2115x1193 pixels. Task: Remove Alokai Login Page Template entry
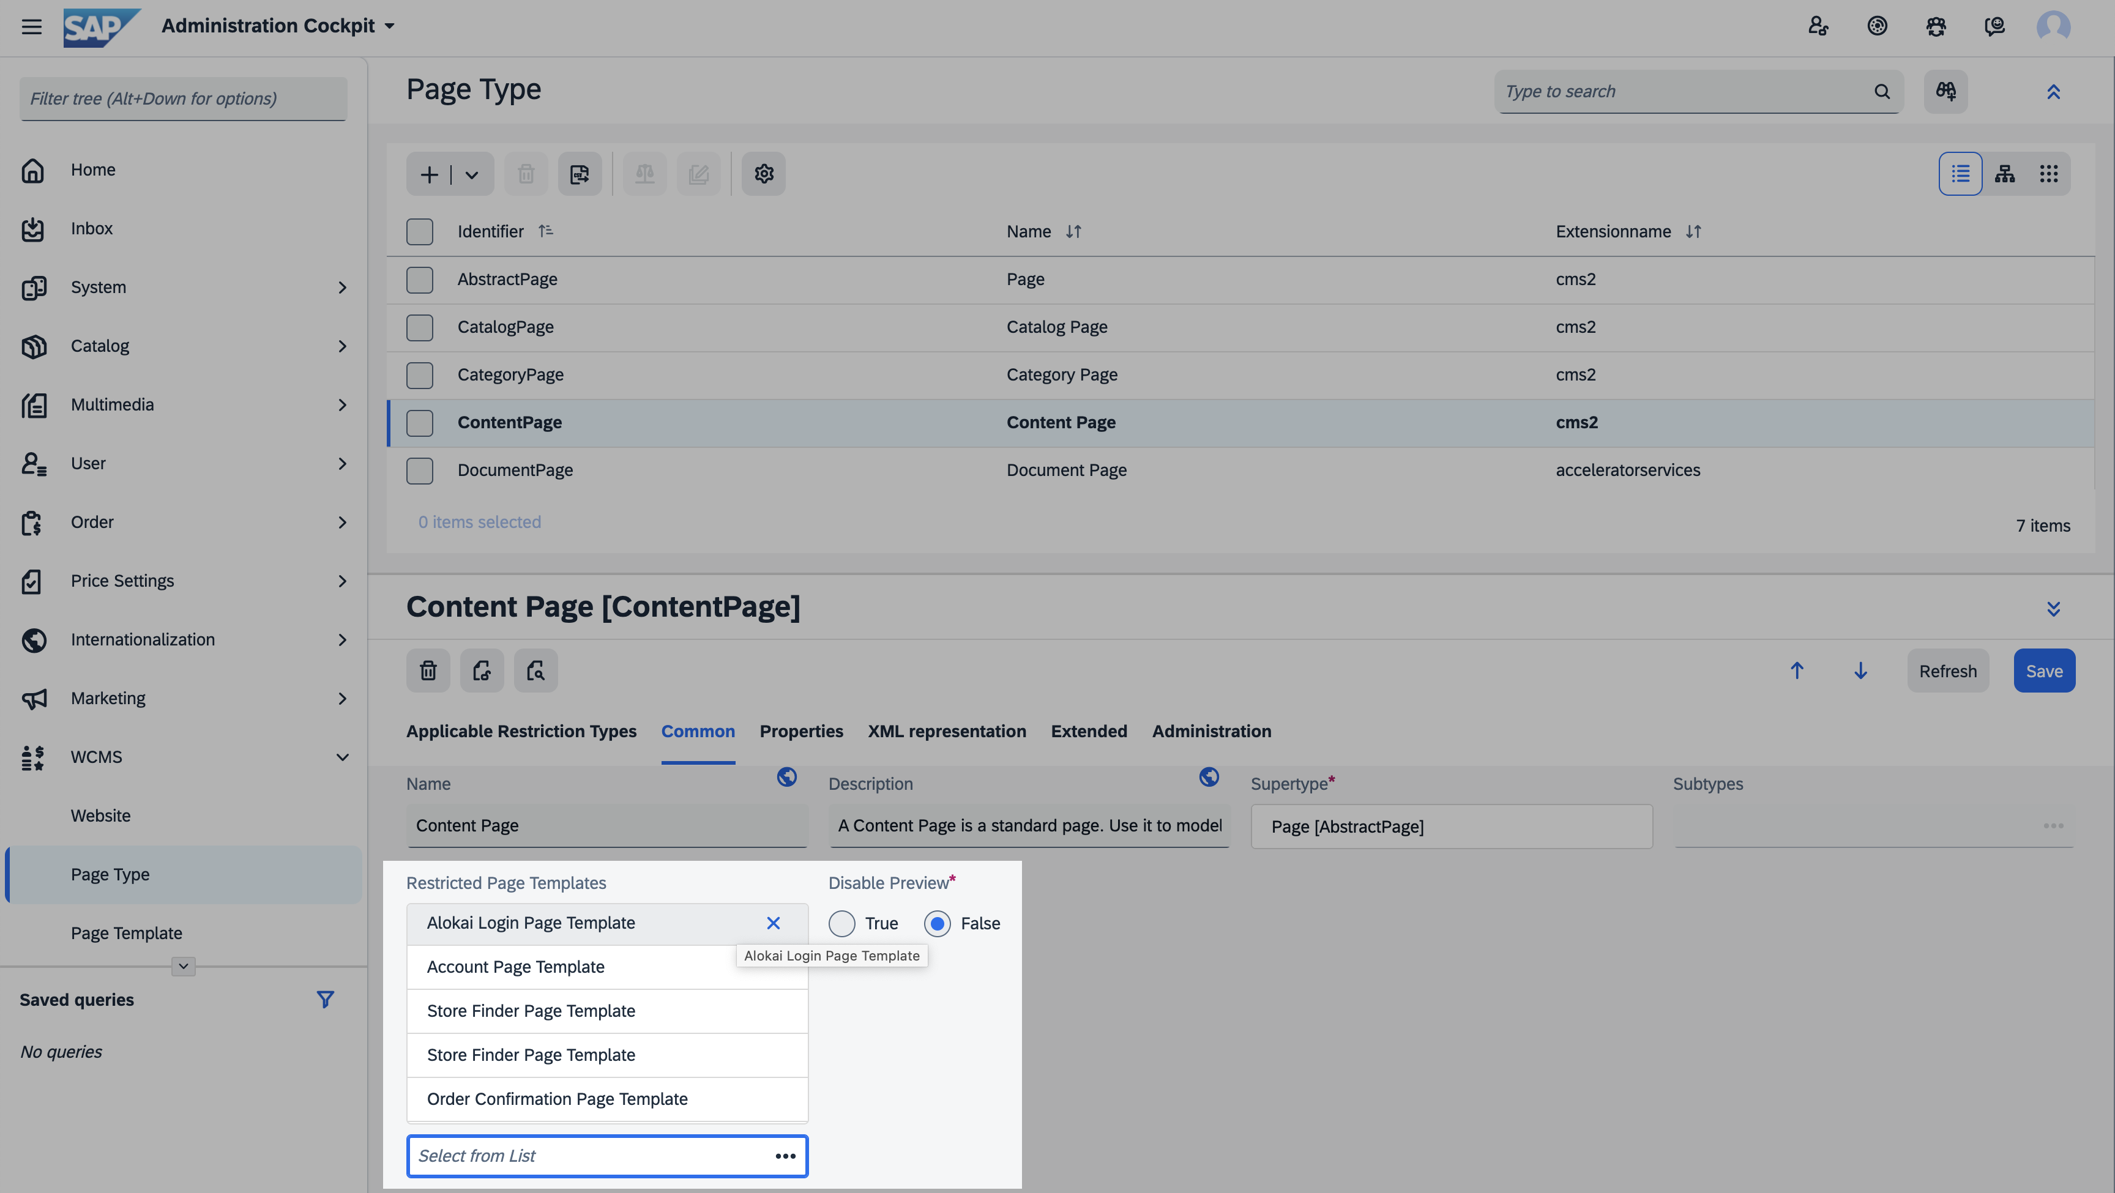772,924
